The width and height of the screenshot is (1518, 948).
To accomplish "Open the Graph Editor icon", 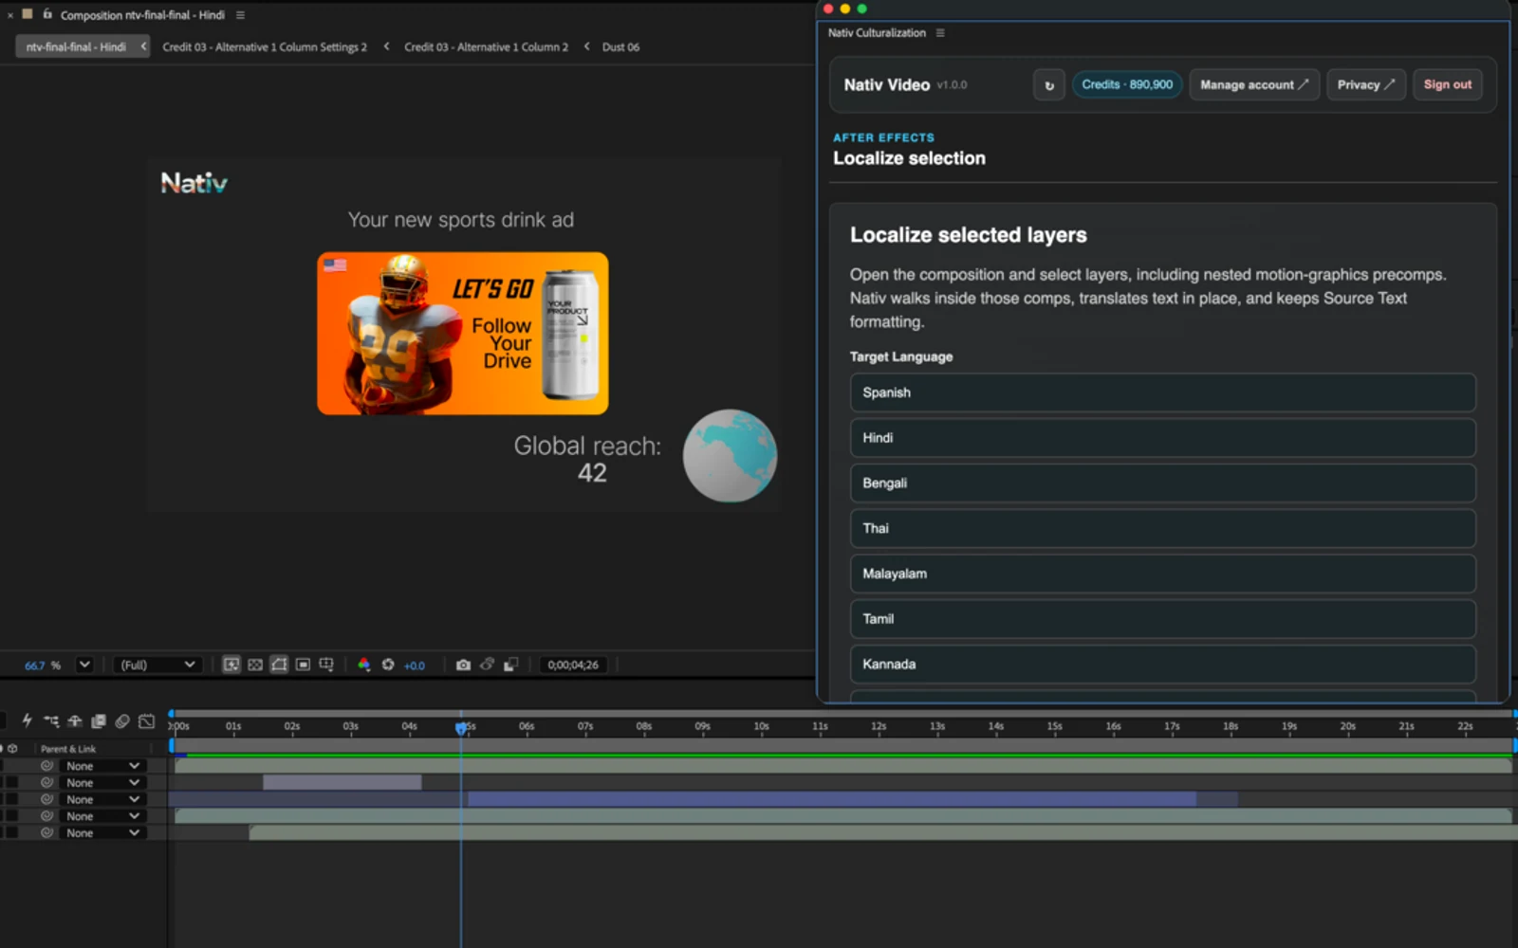I will tap(146, 721).
